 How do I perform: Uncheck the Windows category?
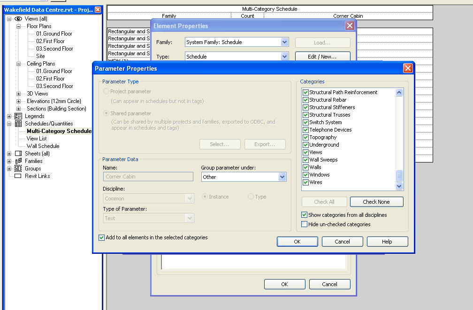pos(305,175)
